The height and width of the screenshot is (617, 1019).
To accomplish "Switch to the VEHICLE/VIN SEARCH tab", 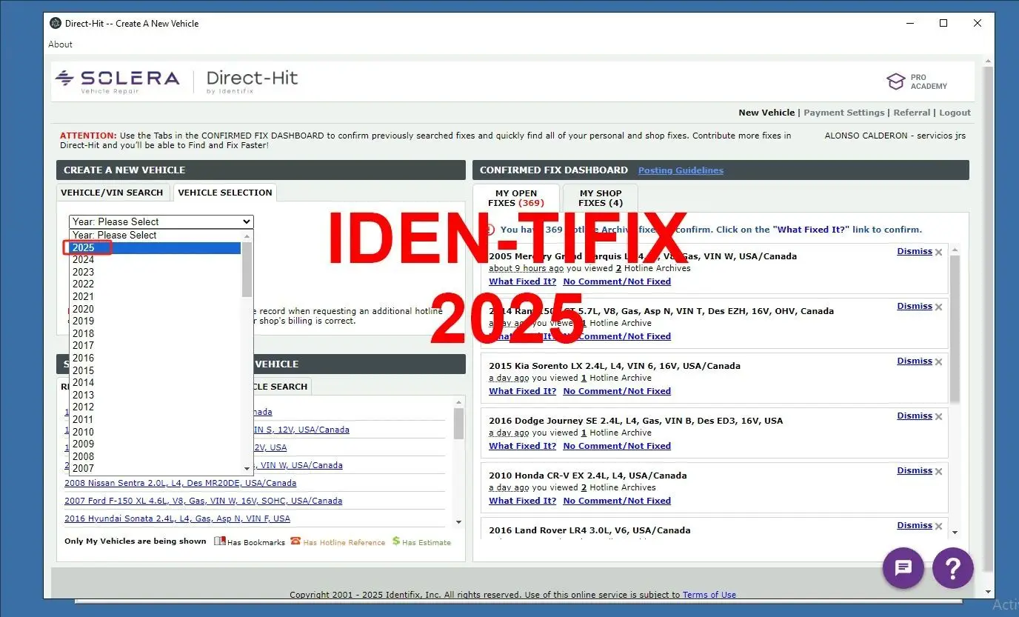I will [x=112, y=193].
